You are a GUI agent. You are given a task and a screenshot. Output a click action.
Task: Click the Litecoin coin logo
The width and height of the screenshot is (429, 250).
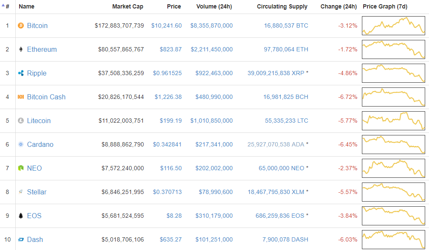[x=20, y=121]
